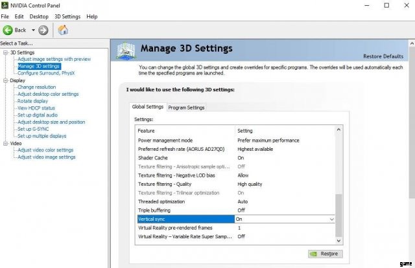Image resolution: width=415 pixels, height=268 pixels.
Task: Go to the Home icon
Action: click(63, 30)
